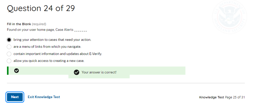Click dark green left edge of alert

[x=8, y=71]
